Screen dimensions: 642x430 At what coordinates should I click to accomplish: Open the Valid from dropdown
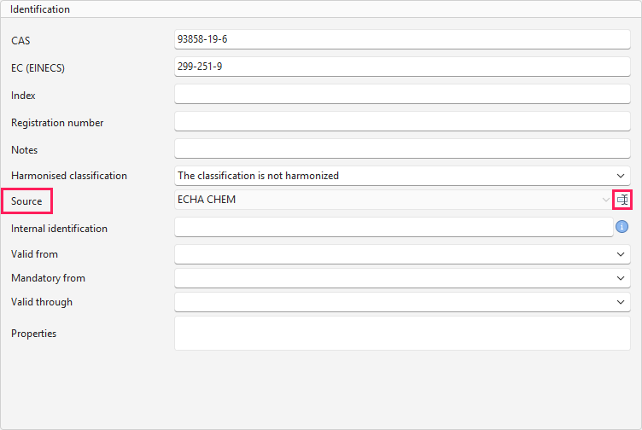pos(402,254)
